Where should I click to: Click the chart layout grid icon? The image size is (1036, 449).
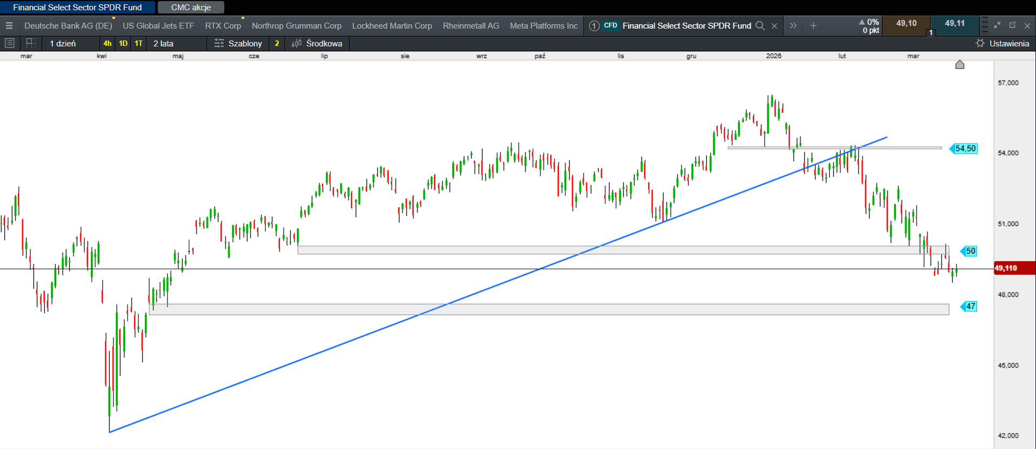pyautogui.click(x=31, y=43)
